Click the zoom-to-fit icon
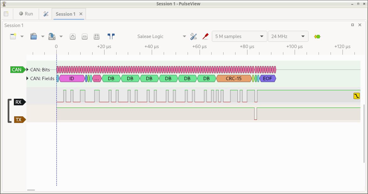 (x=97, y=36)
